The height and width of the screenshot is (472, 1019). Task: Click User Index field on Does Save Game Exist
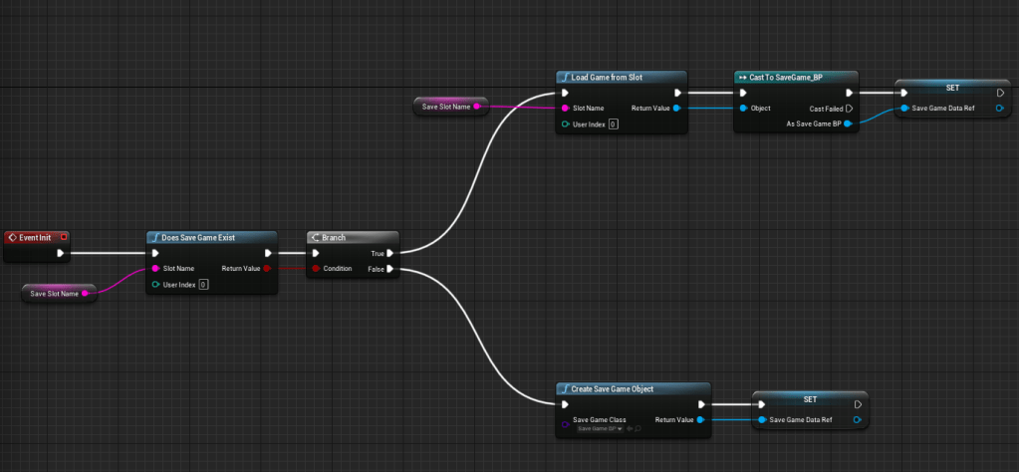click(x=203, y=285)
